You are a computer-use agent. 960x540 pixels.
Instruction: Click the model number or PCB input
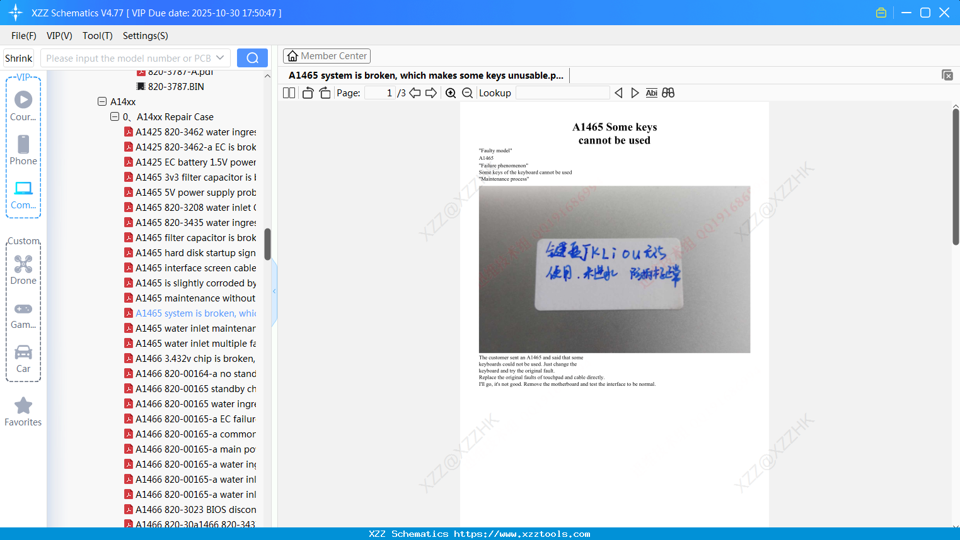[x=128, y=58]
